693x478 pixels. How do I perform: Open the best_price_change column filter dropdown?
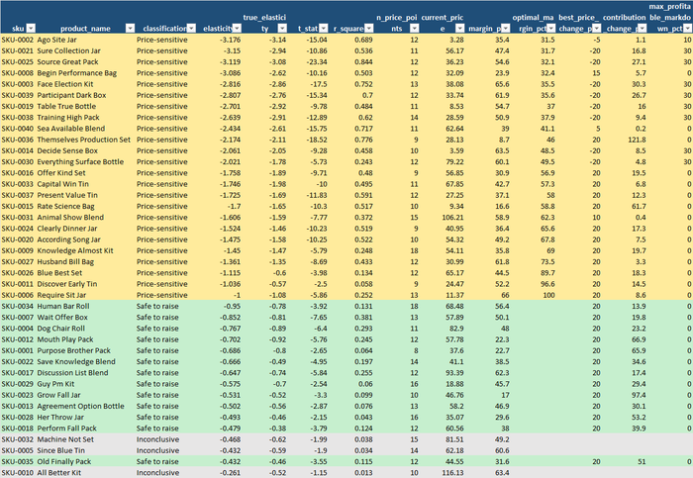pyautogui.click(x=597, y=29)
